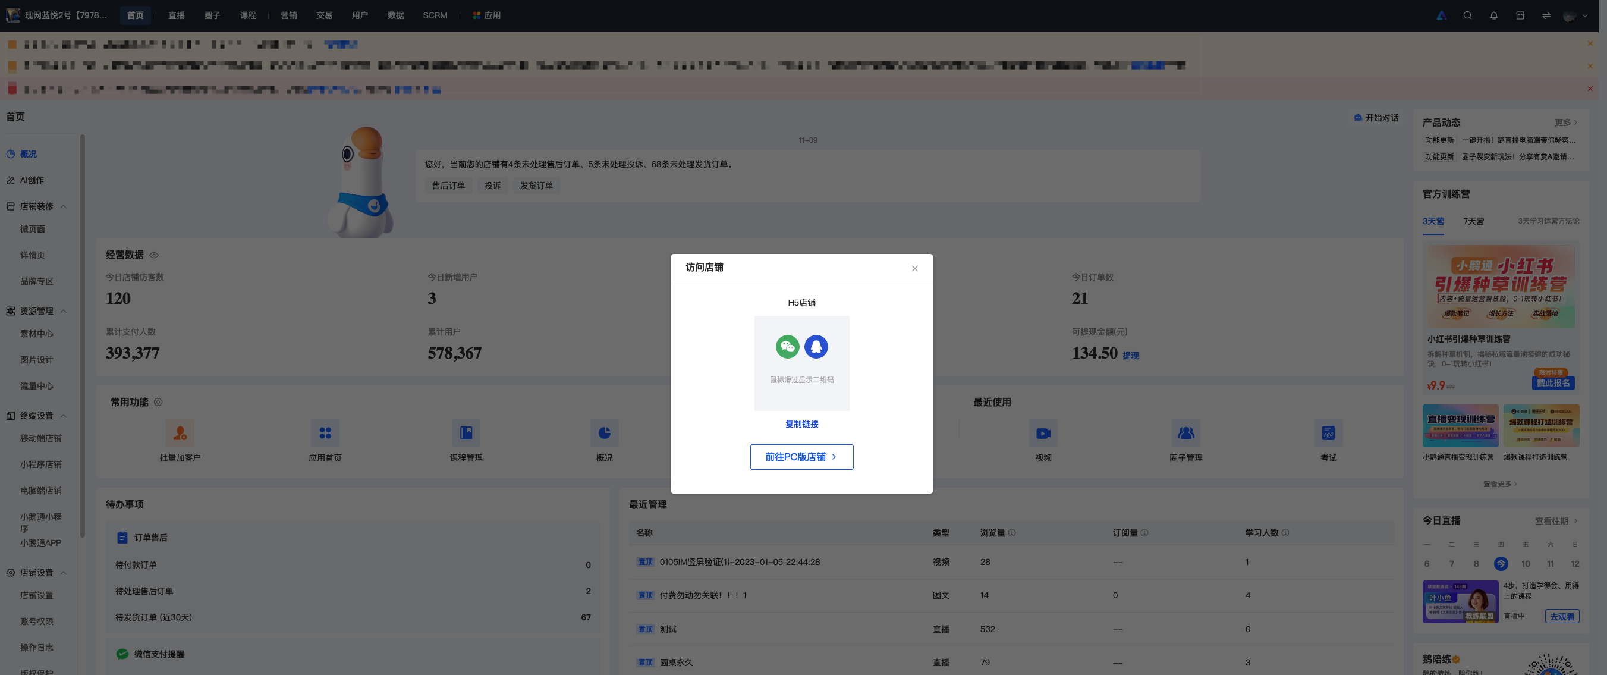Click the 考试 recent-use icon
The image size is (1607, 675).
pos(1328,433)
